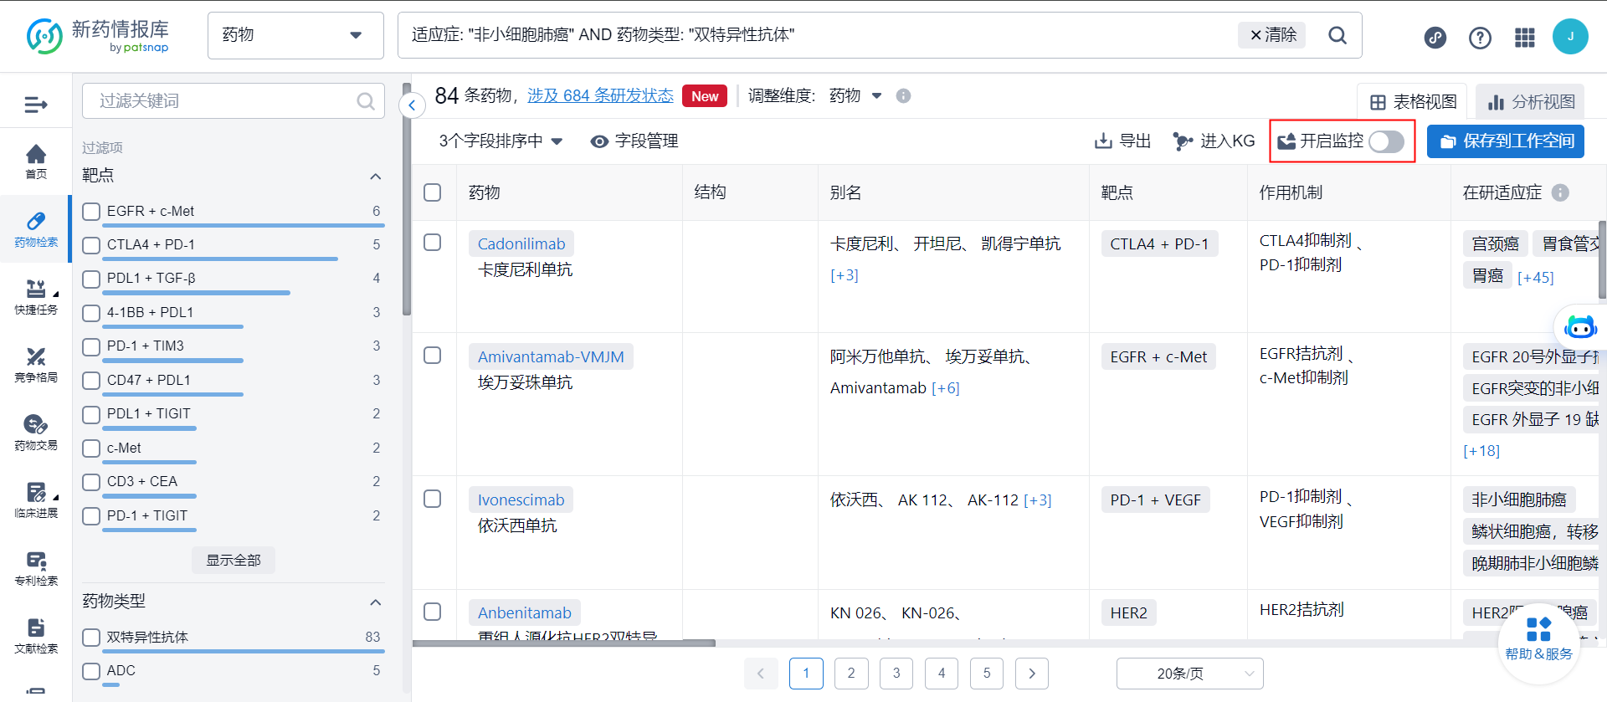Click the table horizontal scrollbar

coord(564,643)
